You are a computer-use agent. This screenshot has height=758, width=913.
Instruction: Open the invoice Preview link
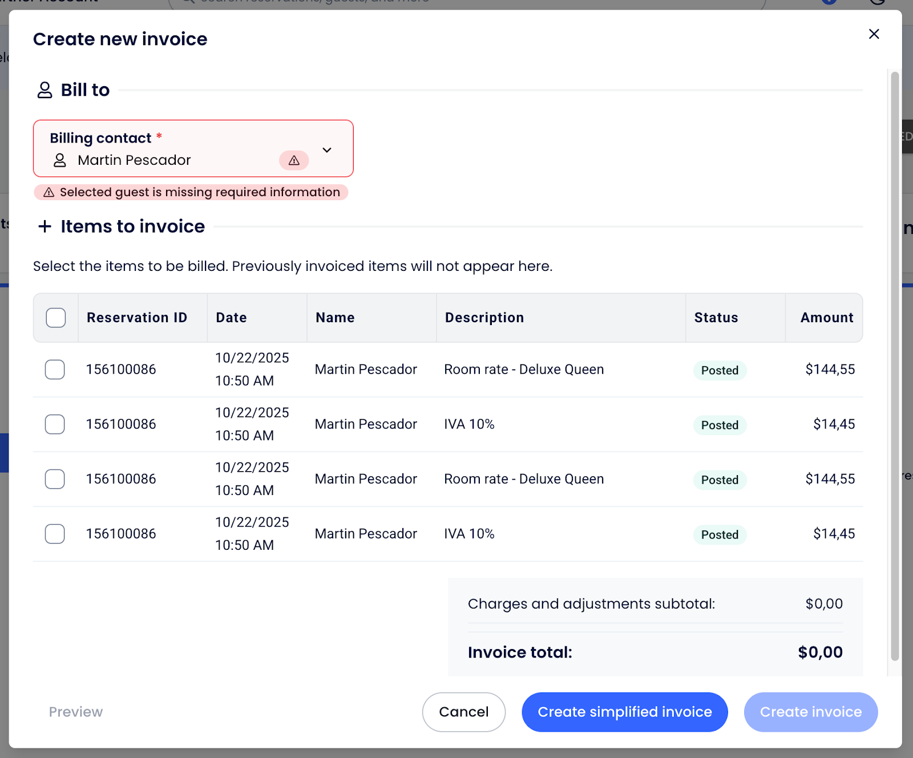tap(76, 712)
